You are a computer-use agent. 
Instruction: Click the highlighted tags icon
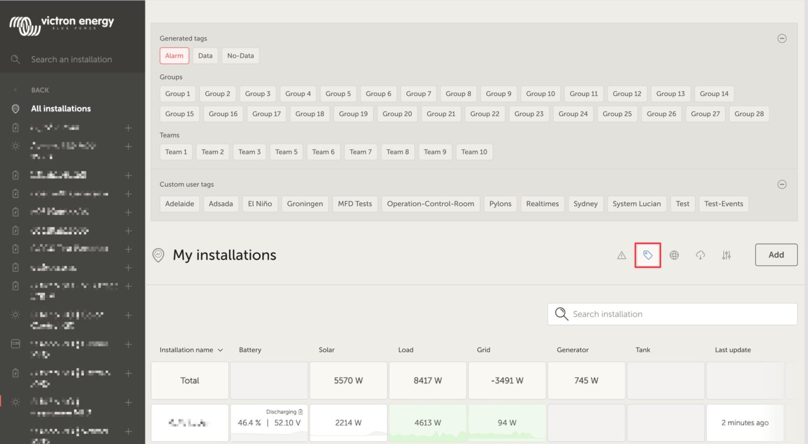pyautogui.click(x=647, y=255)
